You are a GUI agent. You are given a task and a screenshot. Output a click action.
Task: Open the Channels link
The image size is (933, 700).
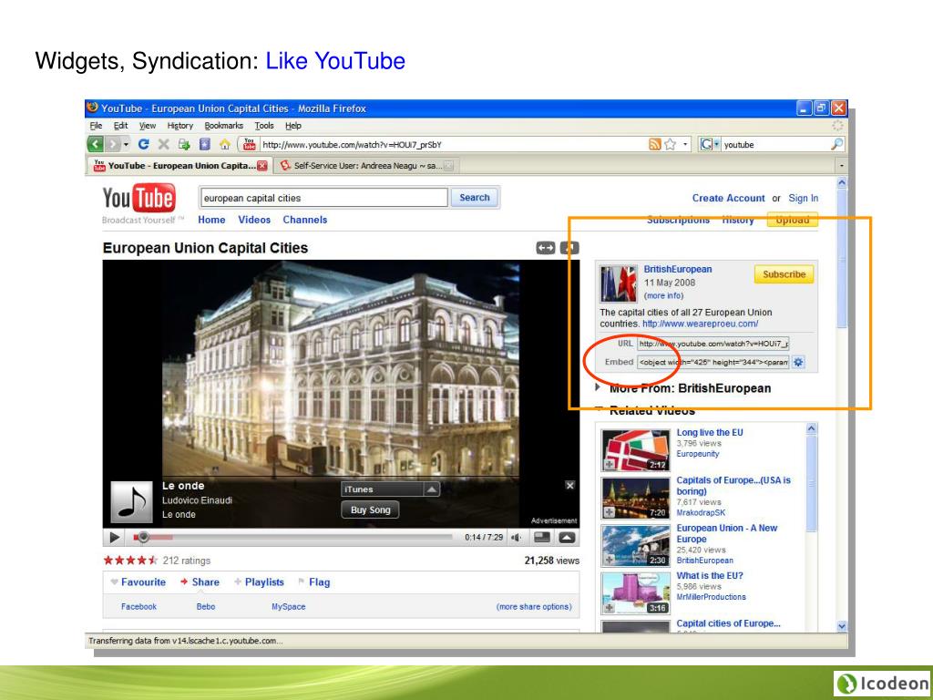[304, 220]
